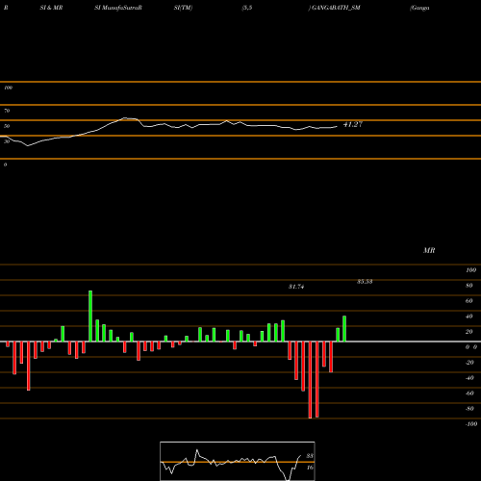Click the ') GANGABATH_SM' symbol text
This screenshot has width=481, height=481.
pos(334,8)
